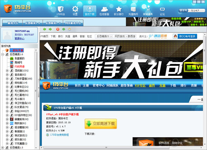
Task: Click the browser forward green arrow
Action: (50, 29)
